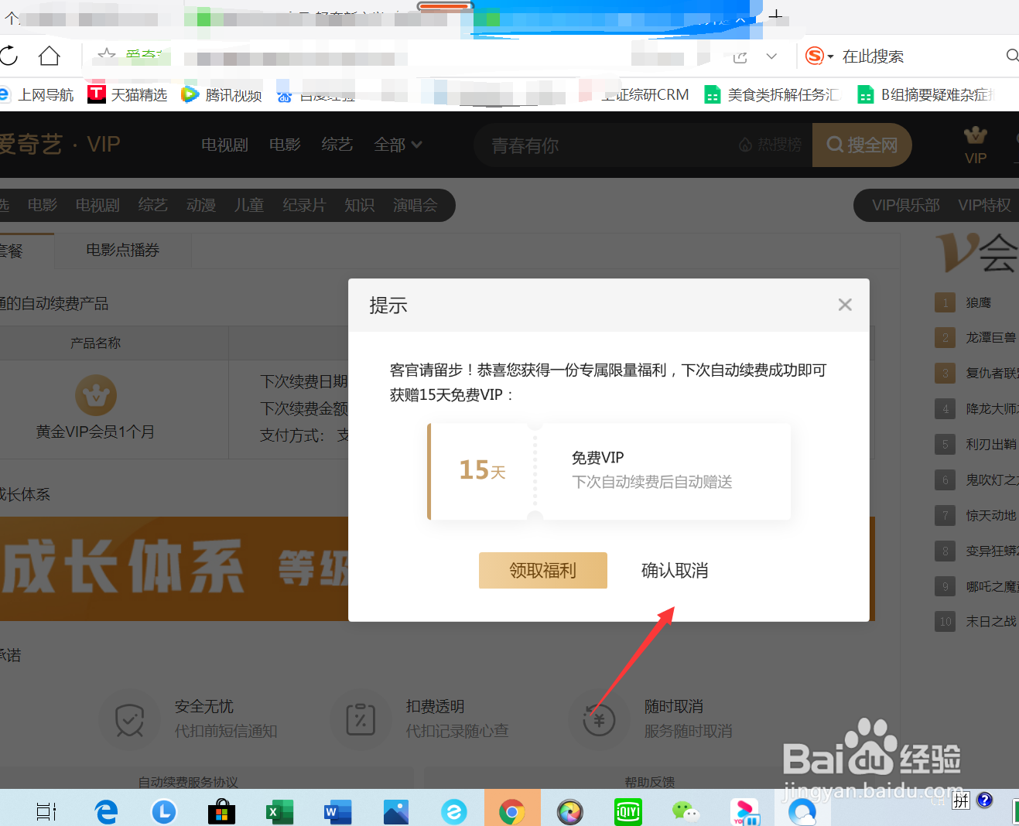Click the 扣费透明 clipboard icon

(360, 720)
